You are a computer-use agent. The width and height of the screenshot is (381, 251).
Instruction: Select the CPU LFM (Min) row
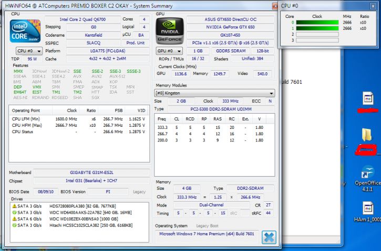click(x=79, y=119)
